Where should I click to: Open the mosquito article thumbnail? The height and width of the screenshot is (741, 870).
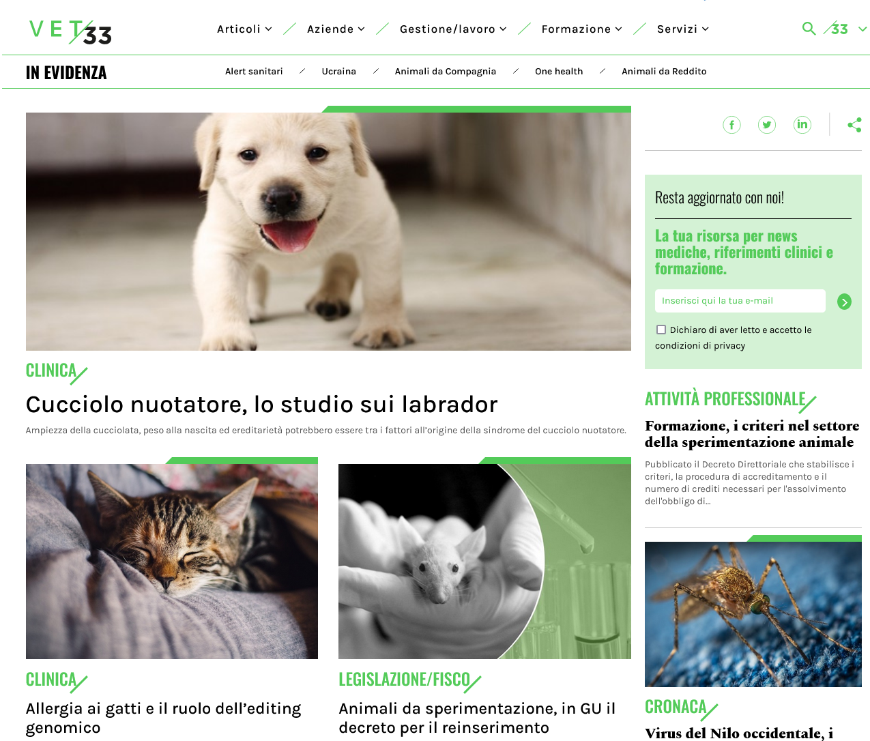point(753,614)
